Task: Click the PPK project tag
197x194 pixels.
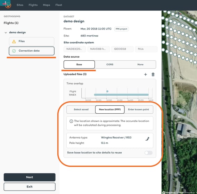Action: (x=121, y=29)
